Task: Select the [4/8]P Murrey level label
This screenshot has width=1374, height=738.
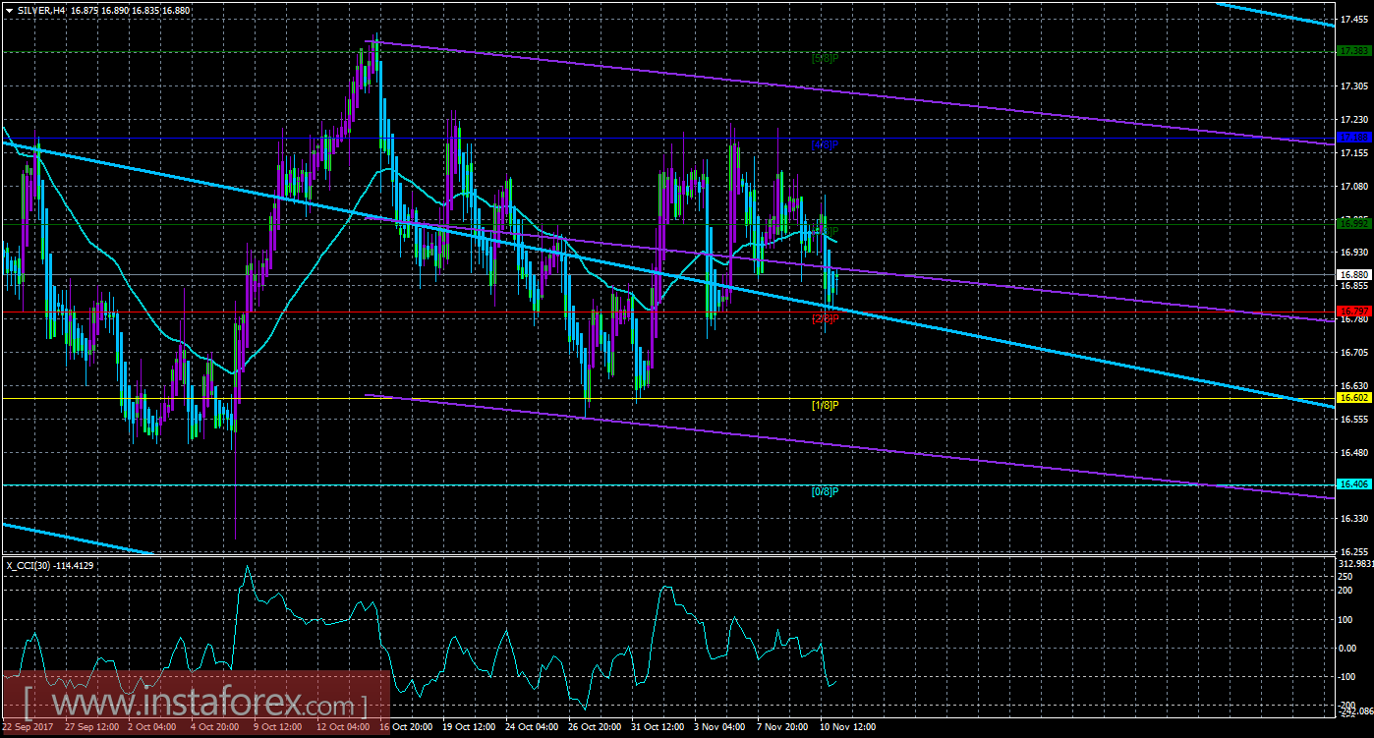Action: [x=825, y=144]
